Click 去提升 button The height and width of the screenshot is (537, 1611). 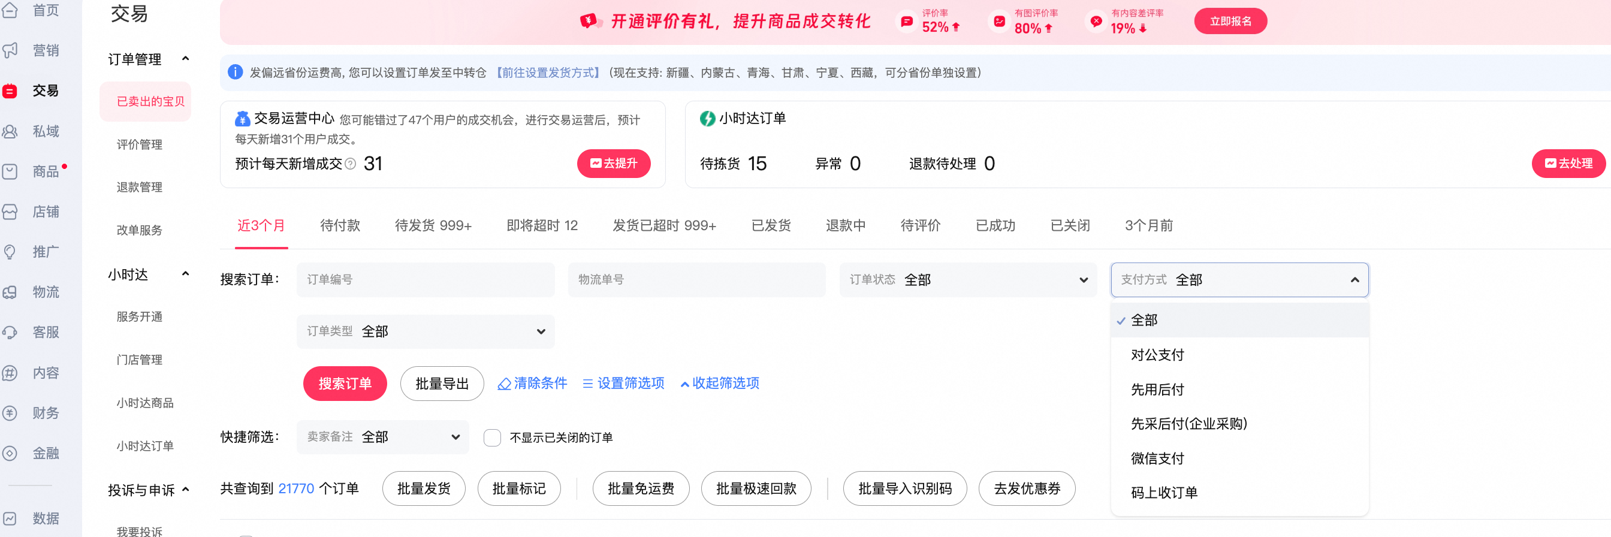[614, 164]
